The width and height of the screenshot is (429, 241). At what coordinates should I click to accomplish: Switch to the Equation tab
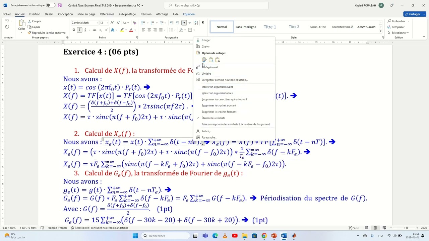point(189,14)
